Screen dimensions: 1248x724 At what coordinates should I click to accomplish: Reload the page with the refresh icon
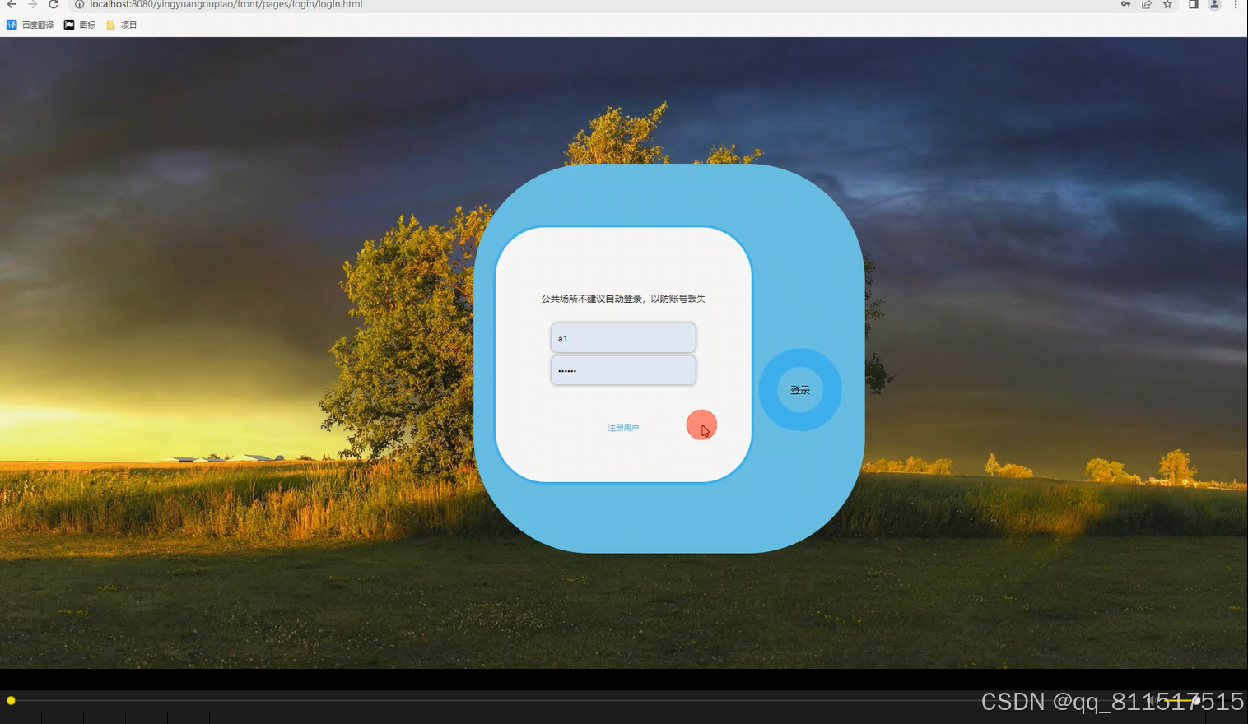[x=54, y=4]
